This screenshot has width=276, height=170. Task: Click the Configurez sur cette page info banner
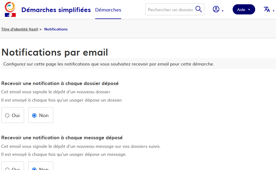coord(109,64)
